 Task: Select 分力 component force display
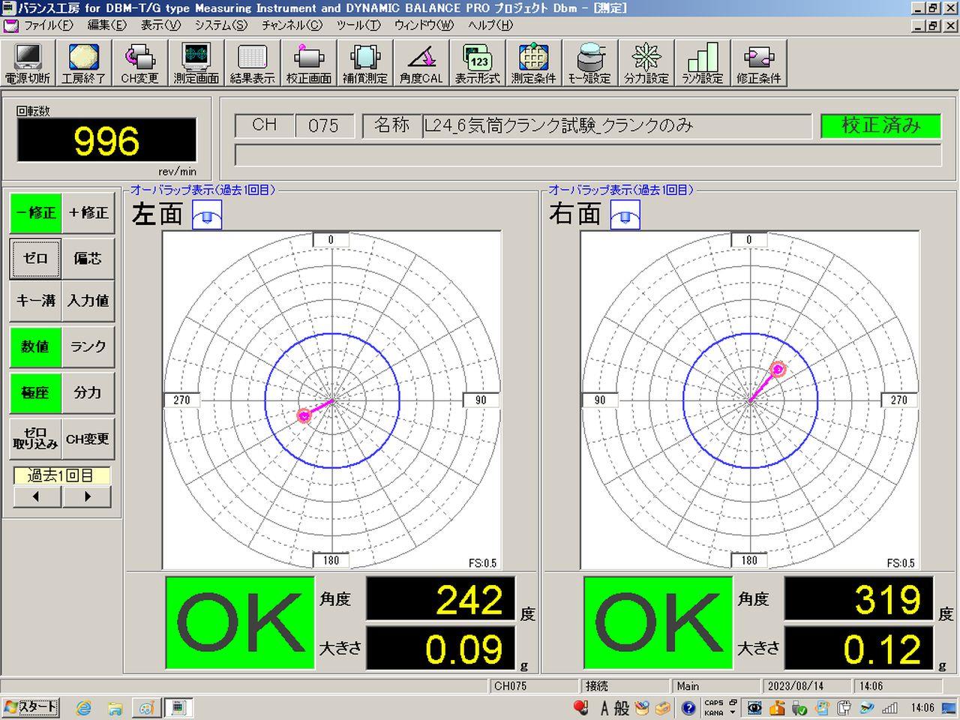pos(88,392)
